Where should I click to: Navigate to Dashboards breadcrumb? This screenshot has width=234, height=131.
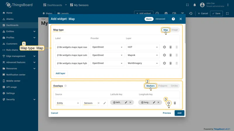[53, 5]
